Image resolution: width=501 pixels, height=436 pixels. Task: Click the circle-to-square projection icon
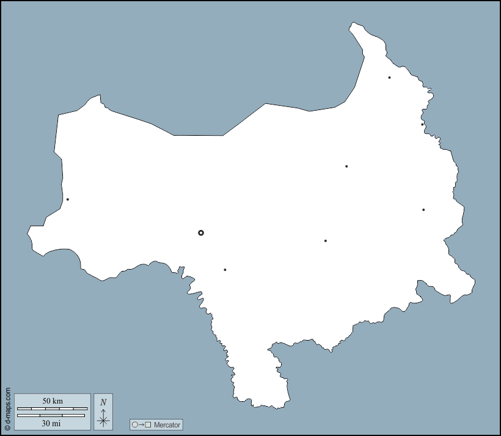point(141,424)
